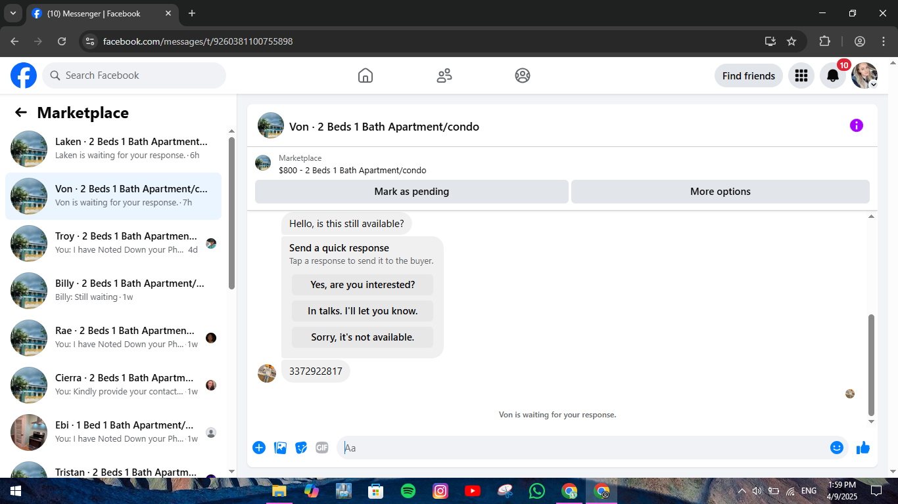Click the chat messages scrollbar
The height and width of the screenshot is (504, 898).
click(872, 365)
